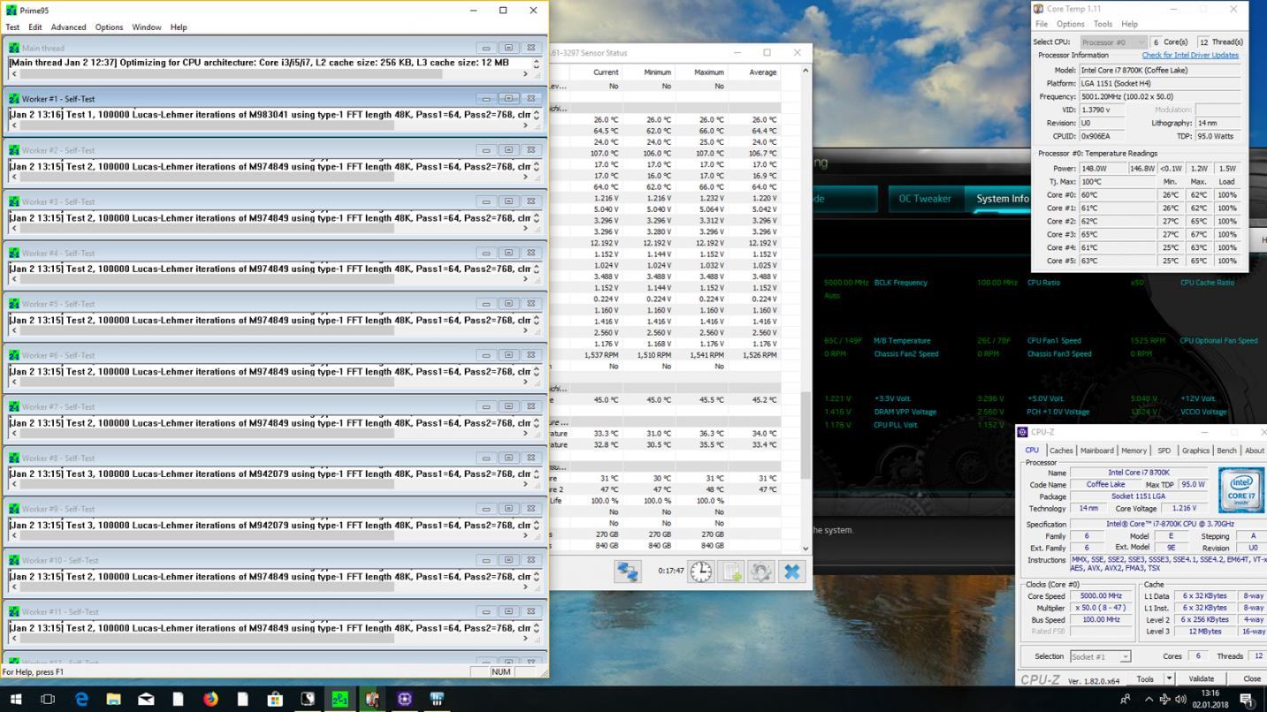Switch to CPU-Z Graphics tab
1267x712 pixels.
click(x=1195, y=451)
